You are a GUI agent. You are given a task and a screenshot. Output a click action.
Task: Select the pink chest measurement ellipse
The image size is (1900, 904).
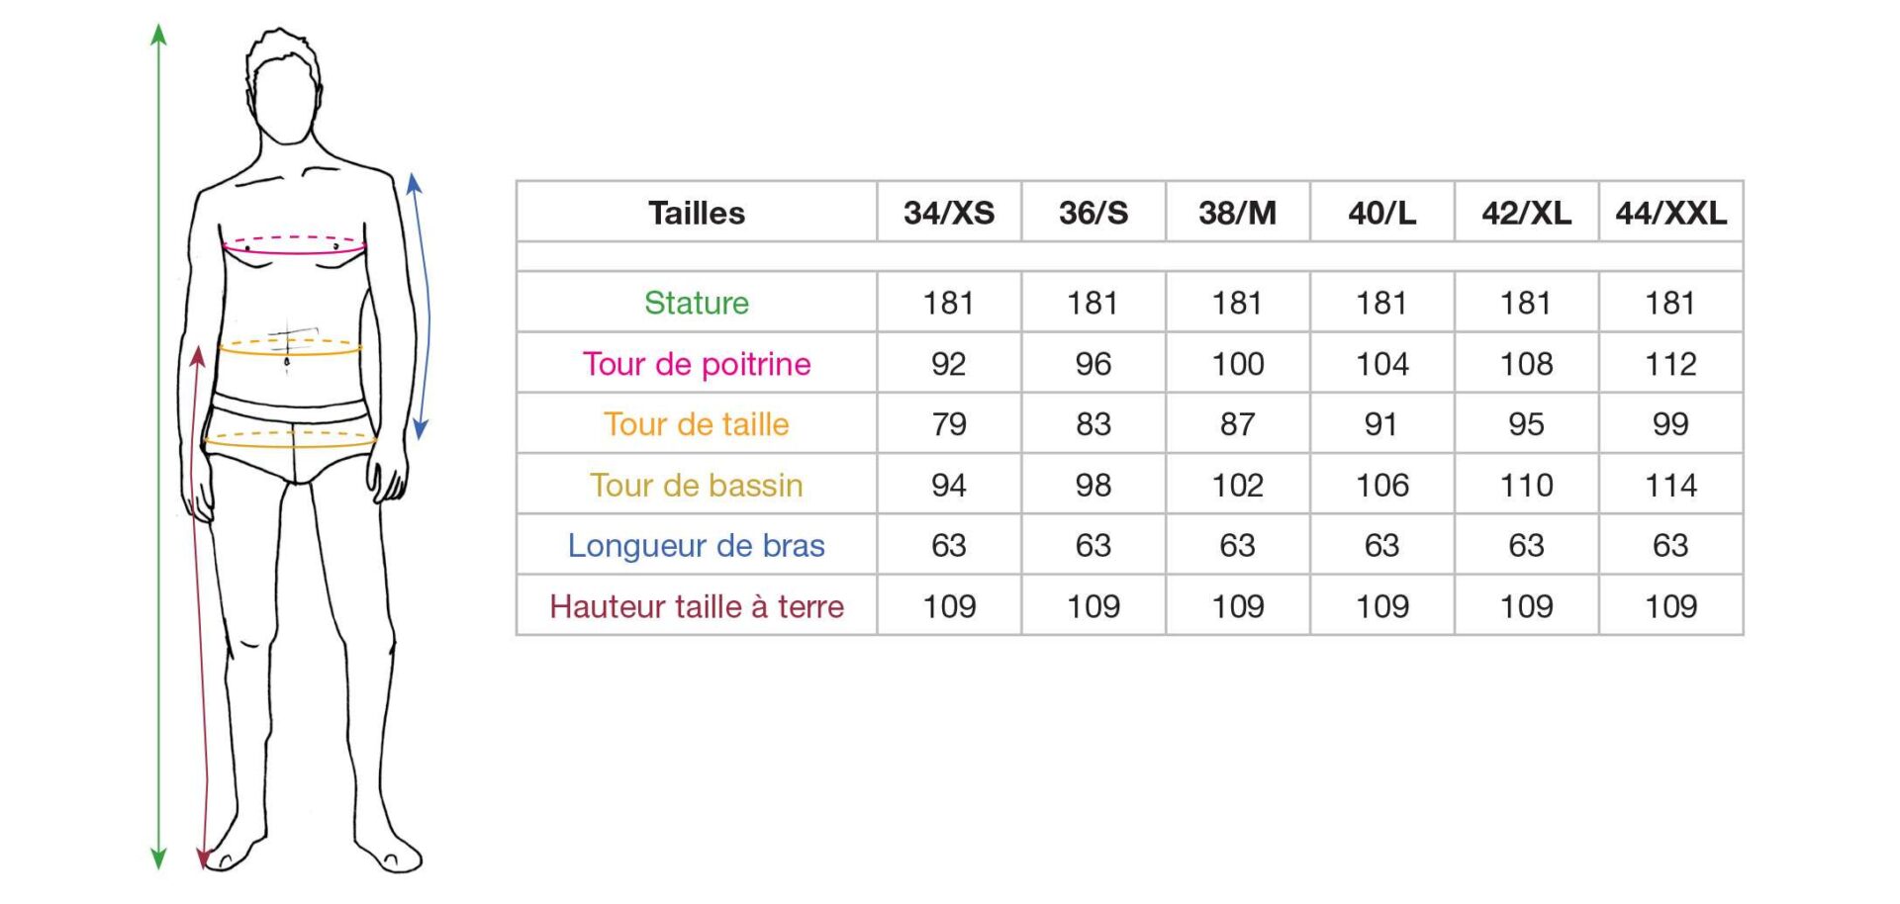coord(295,245)
